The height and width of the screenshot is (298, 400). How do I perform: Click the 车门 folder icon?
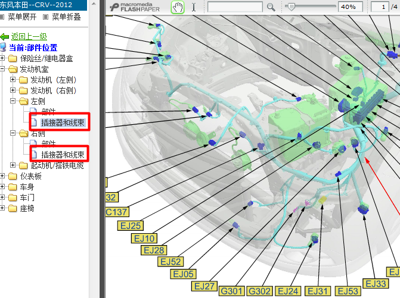tap(13, 197)
